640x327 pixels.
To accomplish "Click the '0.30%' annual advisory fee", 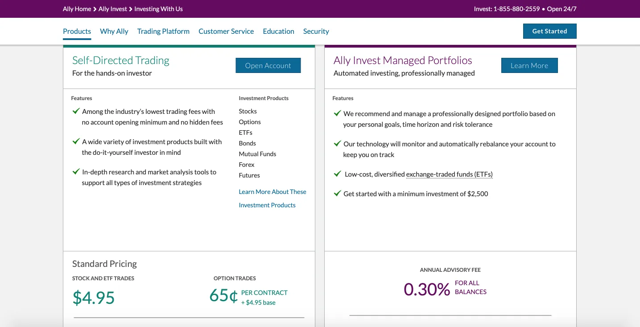I will pyautogui.click(x=427, y=289).
